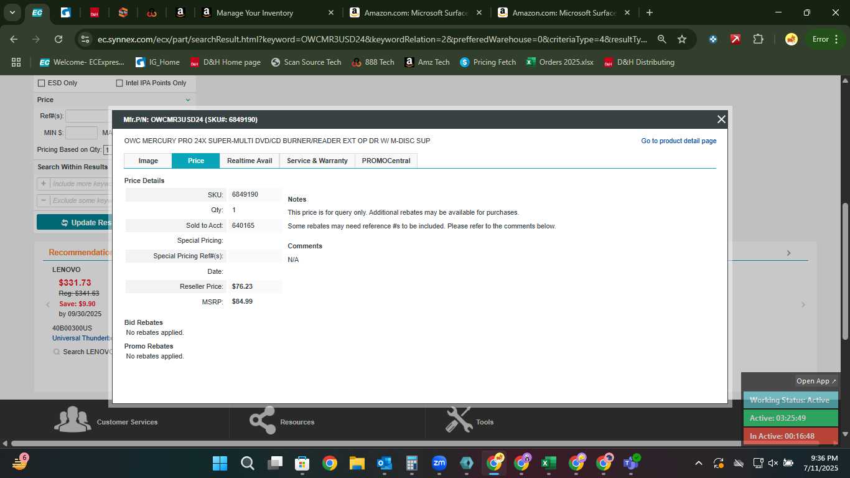Close the price details popup with X
Viewport: 850px width, 478px height.
[x=721, y=119]
